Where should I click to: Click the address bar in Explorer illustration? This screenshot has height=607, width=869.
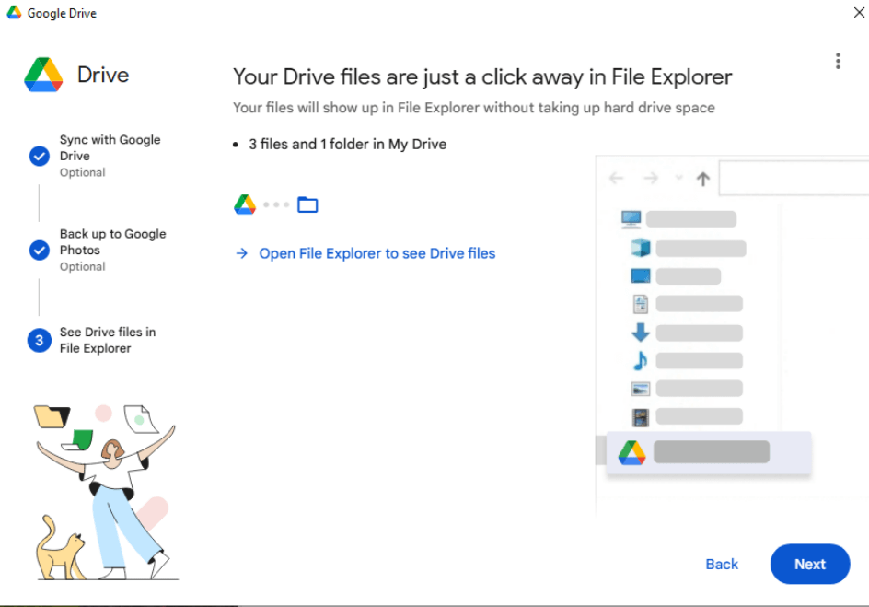(x=792, y=179)
